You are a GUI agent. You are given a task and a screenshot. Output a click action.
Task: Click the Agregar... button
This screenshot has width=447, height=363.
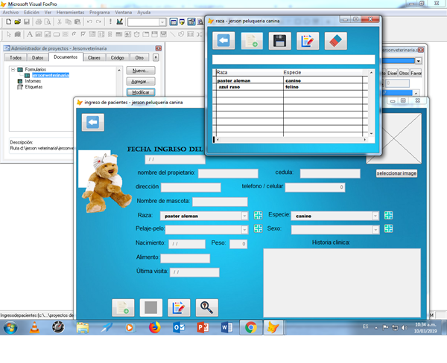141,82
